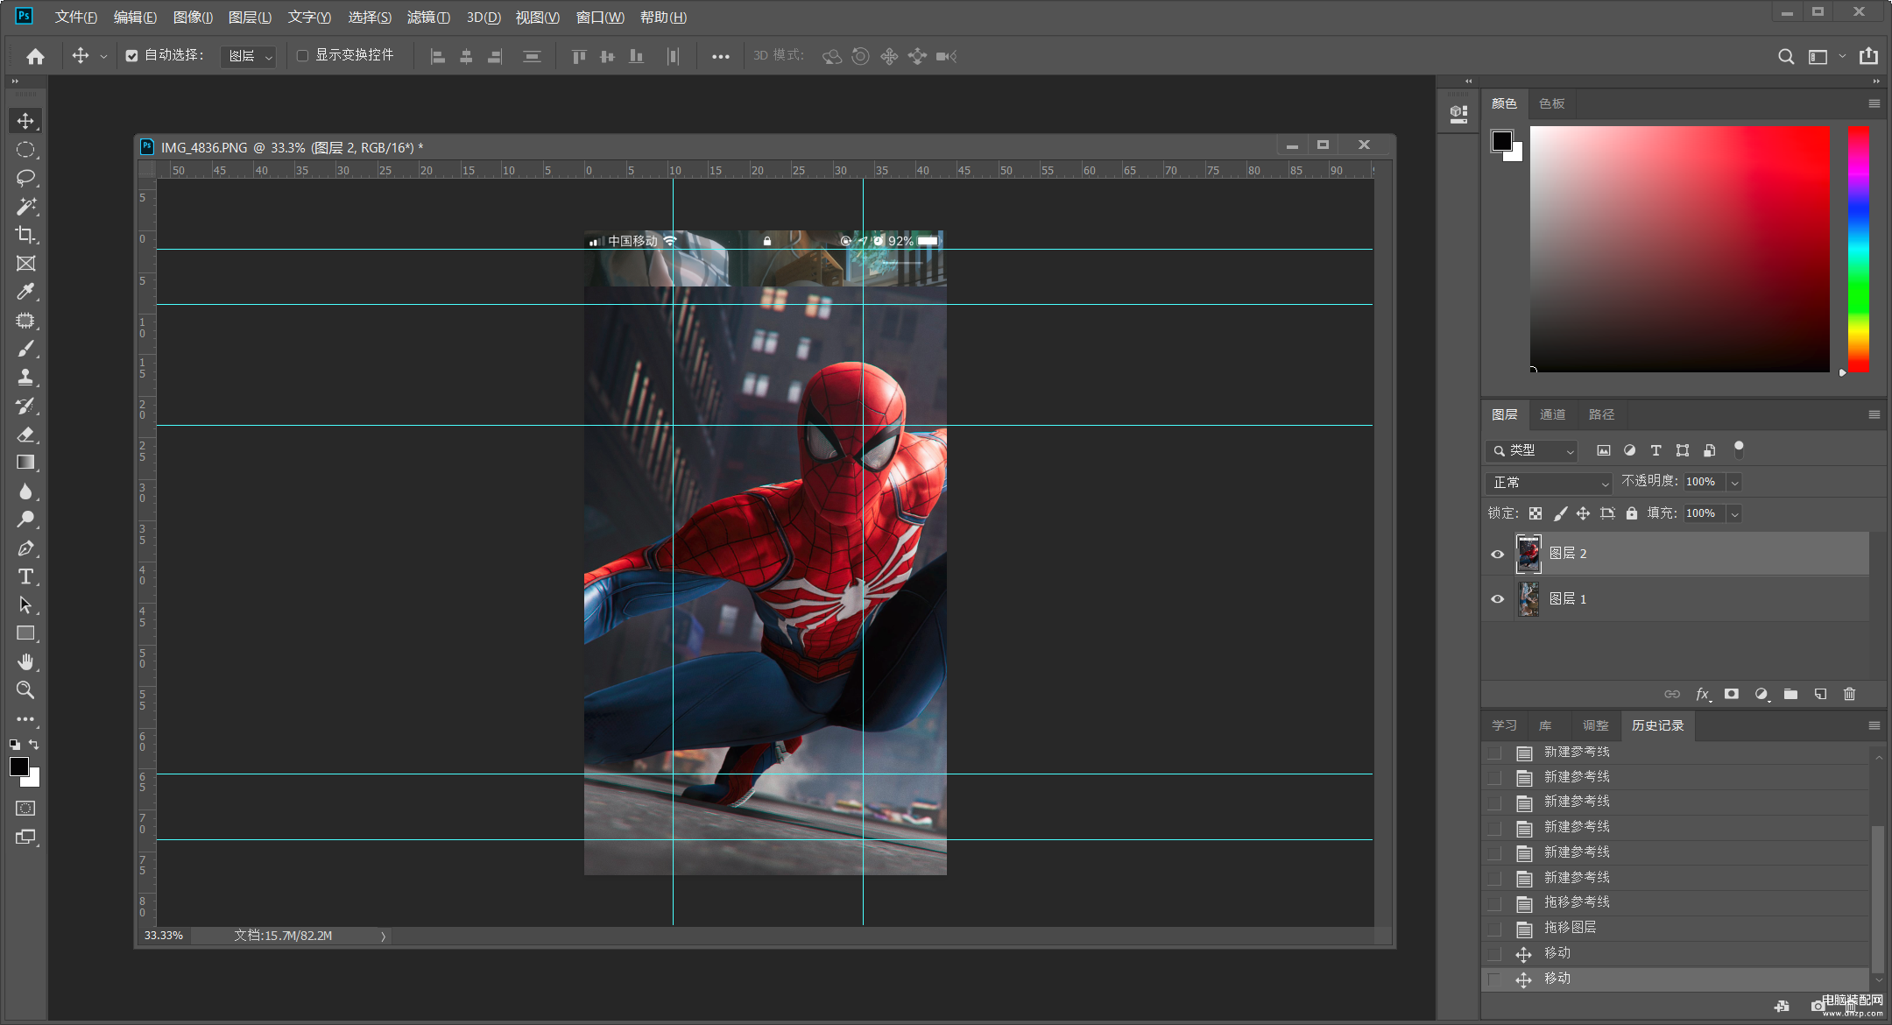1892x1025 pixels.
Task: Switch to the 路径 tab
Action: click(1601, 414)
